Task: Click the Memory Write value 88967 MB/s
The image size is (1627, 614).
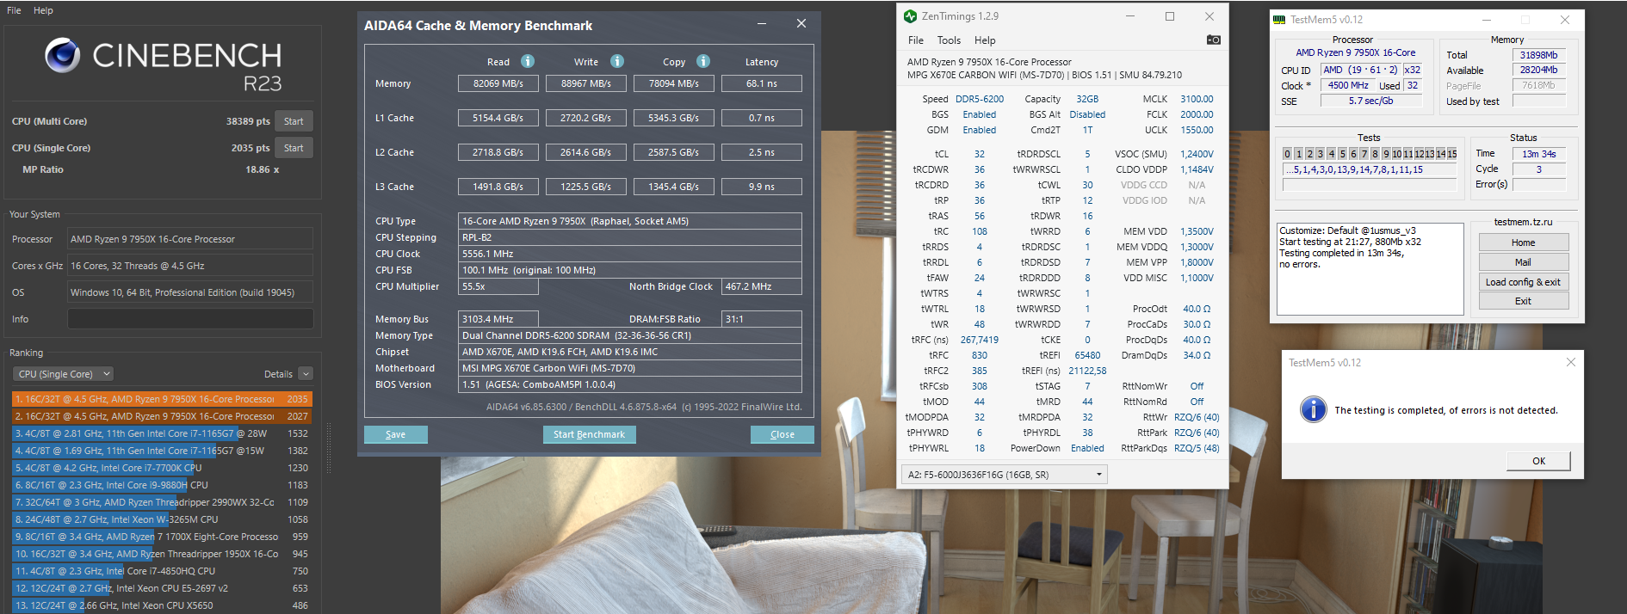Action: click(x=586, y=83)
